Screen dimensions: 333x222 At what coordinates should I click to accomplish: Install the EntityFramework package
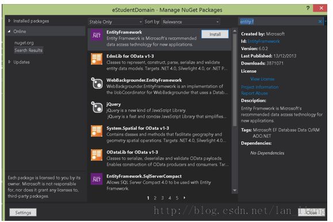coord(215,34)
